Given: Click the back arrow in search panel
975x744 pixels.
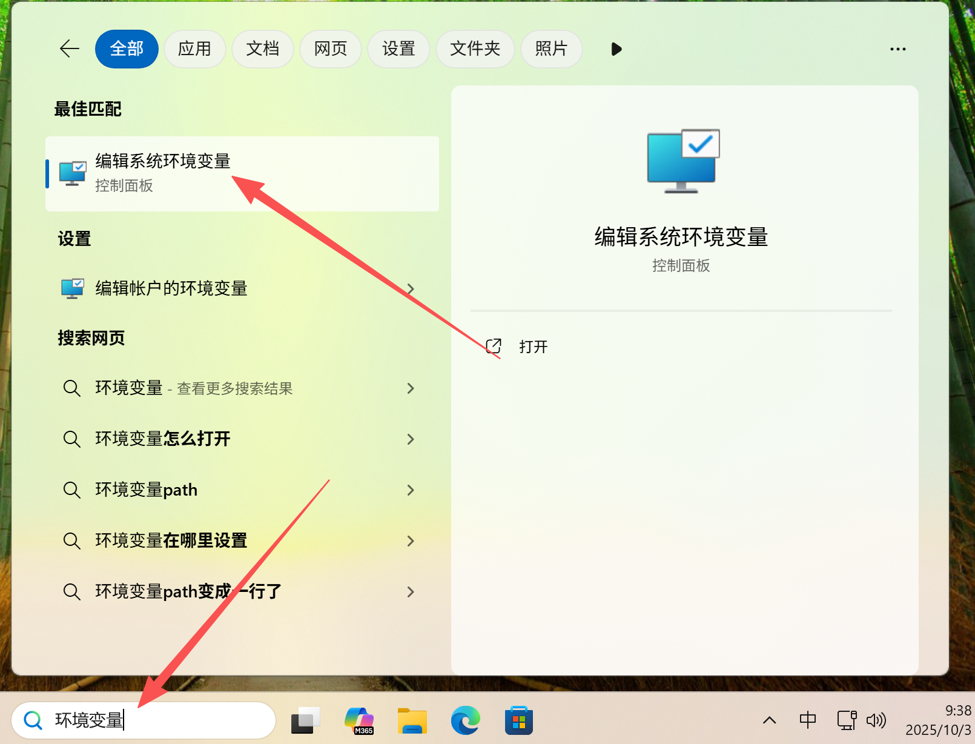Looking at the screenshot, I should click(70, 48).
